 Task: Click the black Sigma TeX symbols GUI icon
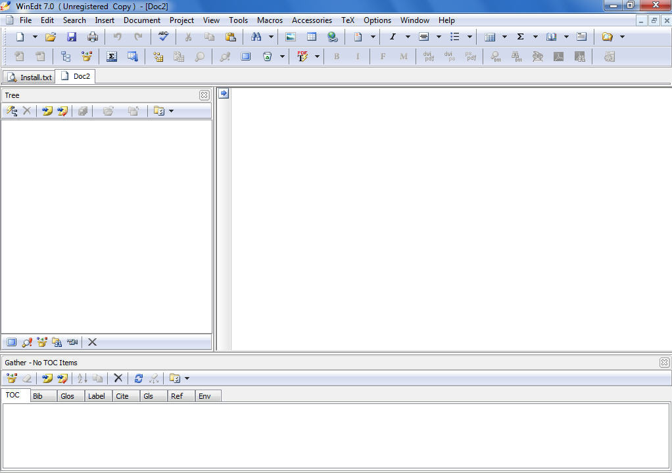click(112, 56)
